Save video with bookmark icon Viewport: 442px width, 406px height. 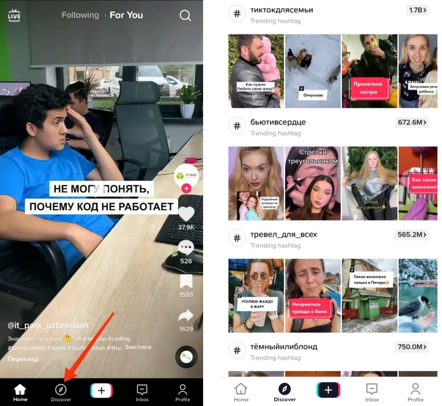pos(186,281)
